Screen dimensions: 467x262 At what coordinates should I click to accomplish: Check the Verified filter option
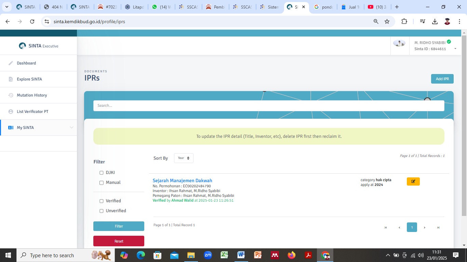point(102,201)
